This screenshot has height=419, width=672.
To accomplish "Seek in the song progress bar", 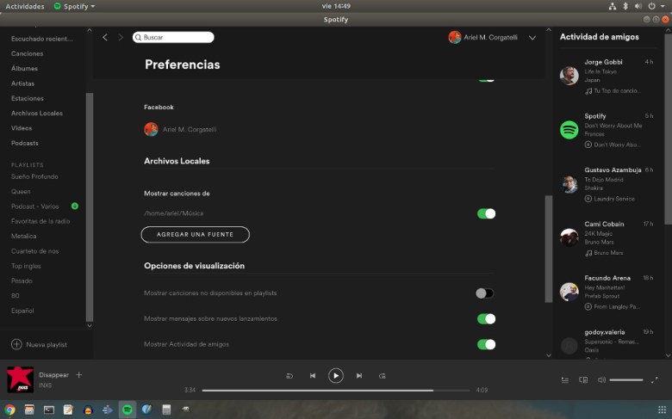I will coord(336,391).
